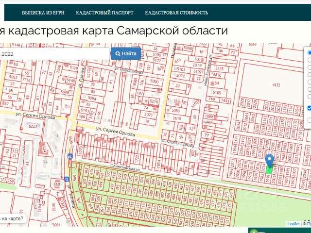Click the magnifier icon in Найти button

(x=118, y=53)
